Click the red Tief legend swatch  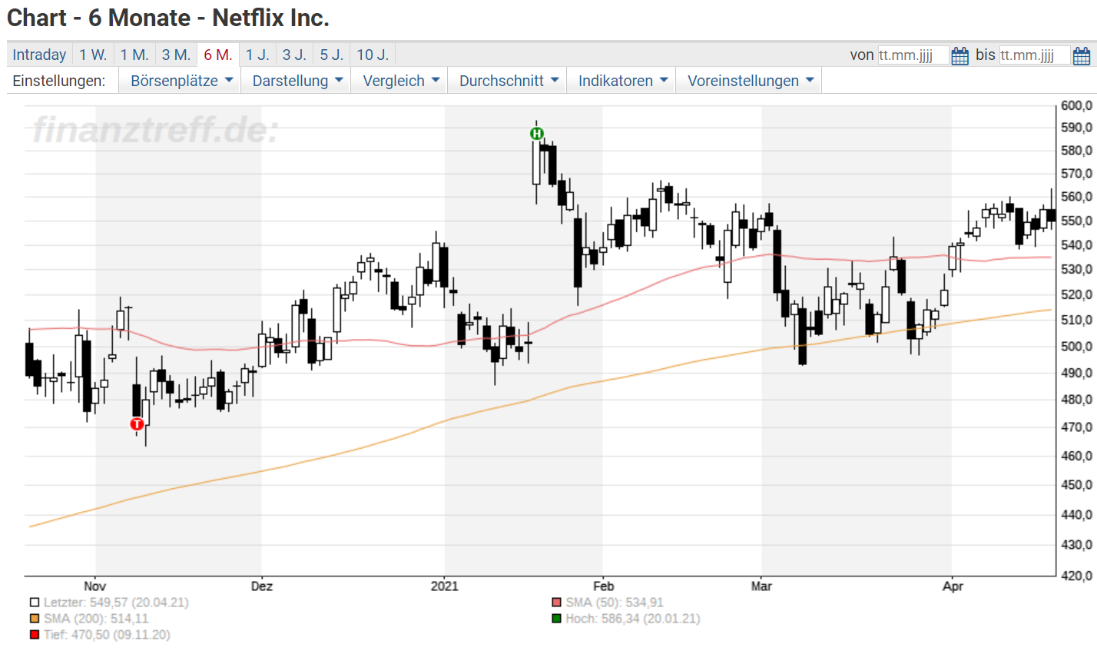click(x=35, y=635)
